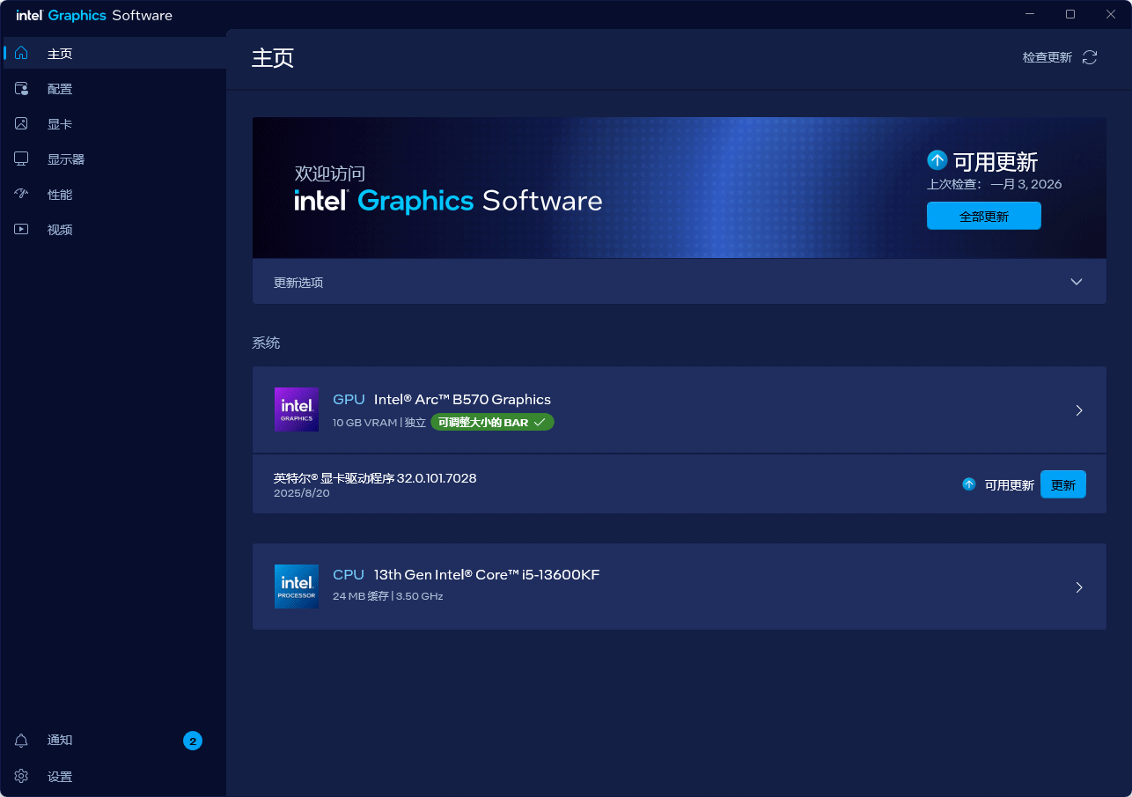The image size is (1132, 797).
Task: Click the Intel Graphics Software title bar logo
Action: pos(94,15)
